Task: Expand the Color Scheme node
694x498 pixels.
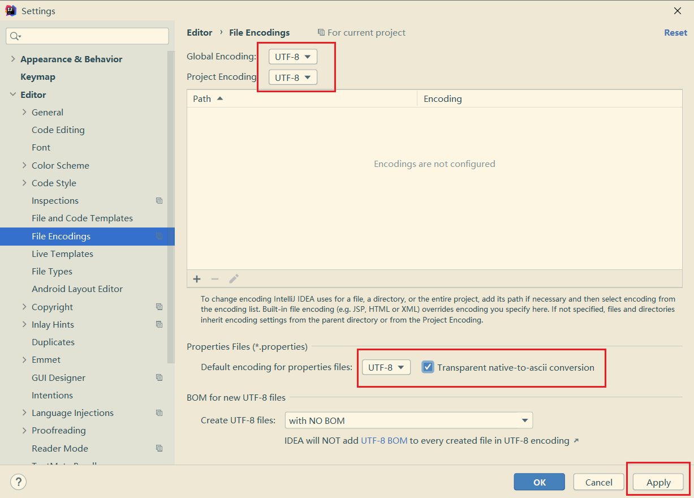Action: 24,165
